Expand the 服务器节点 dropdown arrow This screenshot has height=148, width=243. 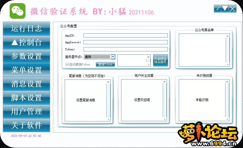click(113, 57)
